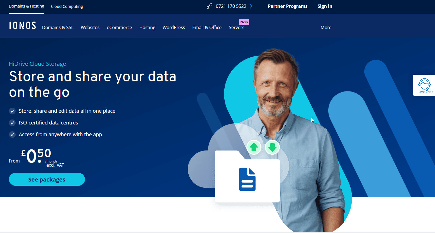
Task: Open the Live Chat widget
Action: point(424,85)
